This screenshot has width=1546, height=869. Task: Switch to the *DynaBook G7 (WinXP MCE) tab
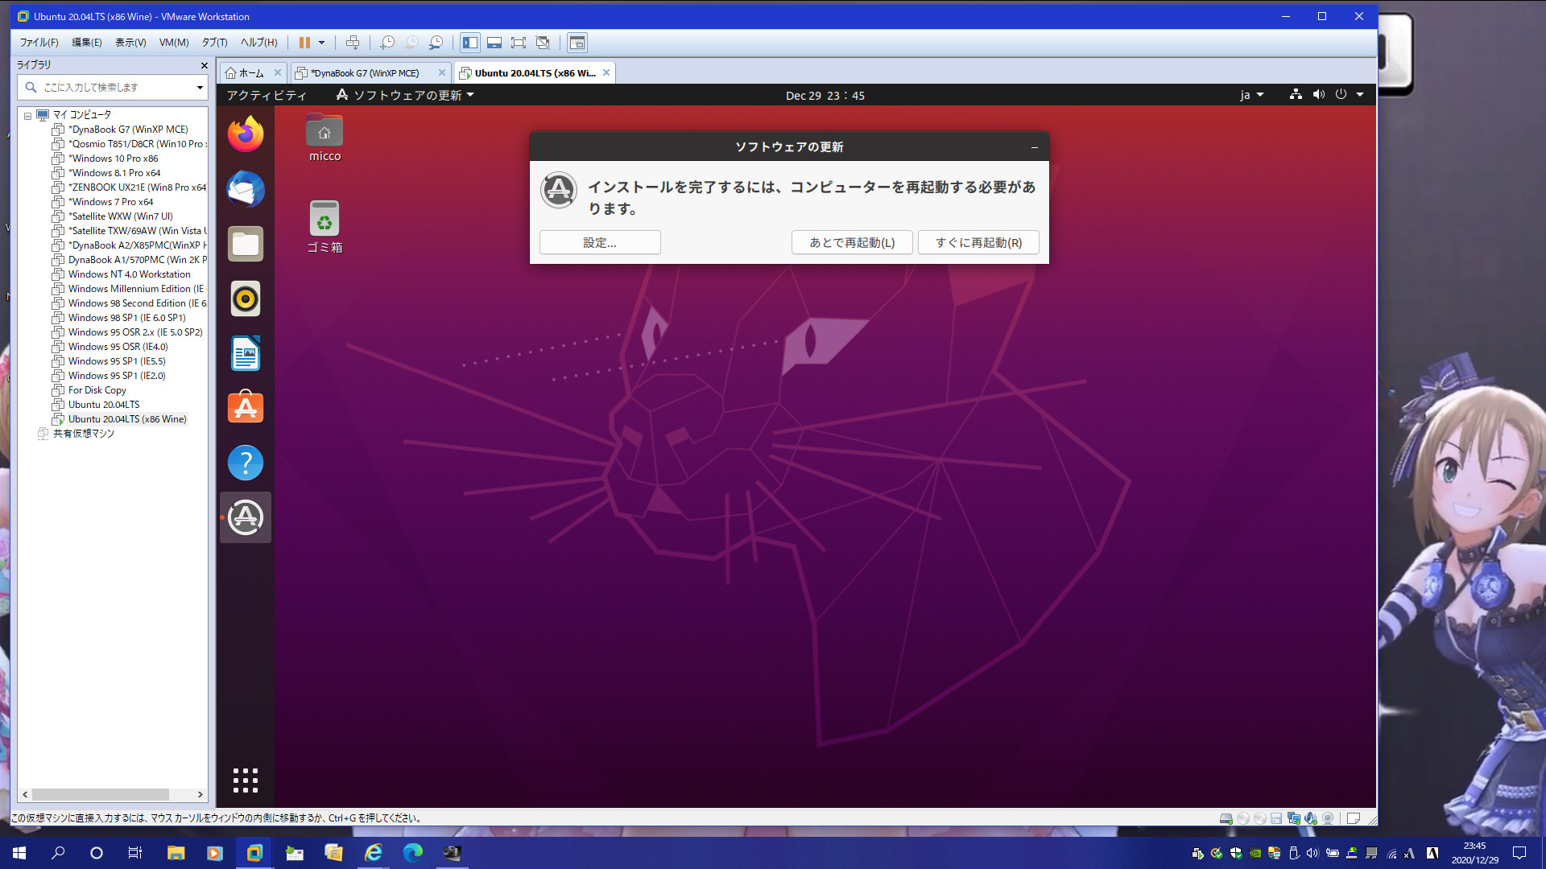[x=365, y=73]
